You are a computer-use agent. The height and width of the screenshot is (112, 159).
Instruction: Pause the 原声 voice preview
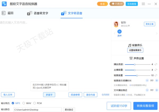(120, 32)
